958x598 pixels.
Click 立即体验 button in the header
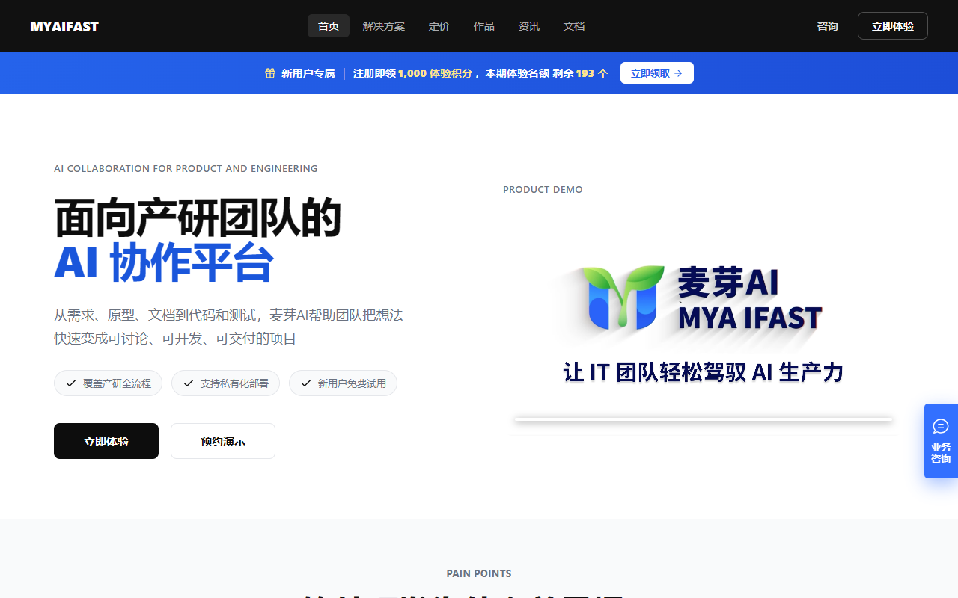click(x=893, y=26)
